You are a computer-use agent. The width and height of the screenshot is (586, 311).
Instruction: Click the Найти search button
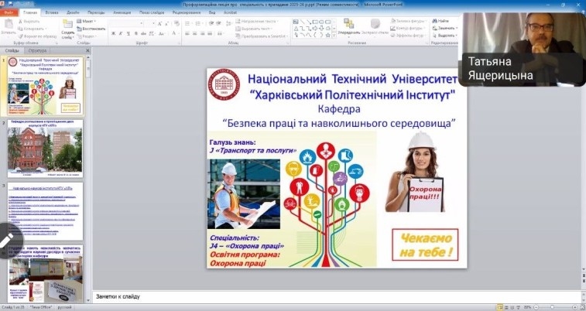point(441,21)
